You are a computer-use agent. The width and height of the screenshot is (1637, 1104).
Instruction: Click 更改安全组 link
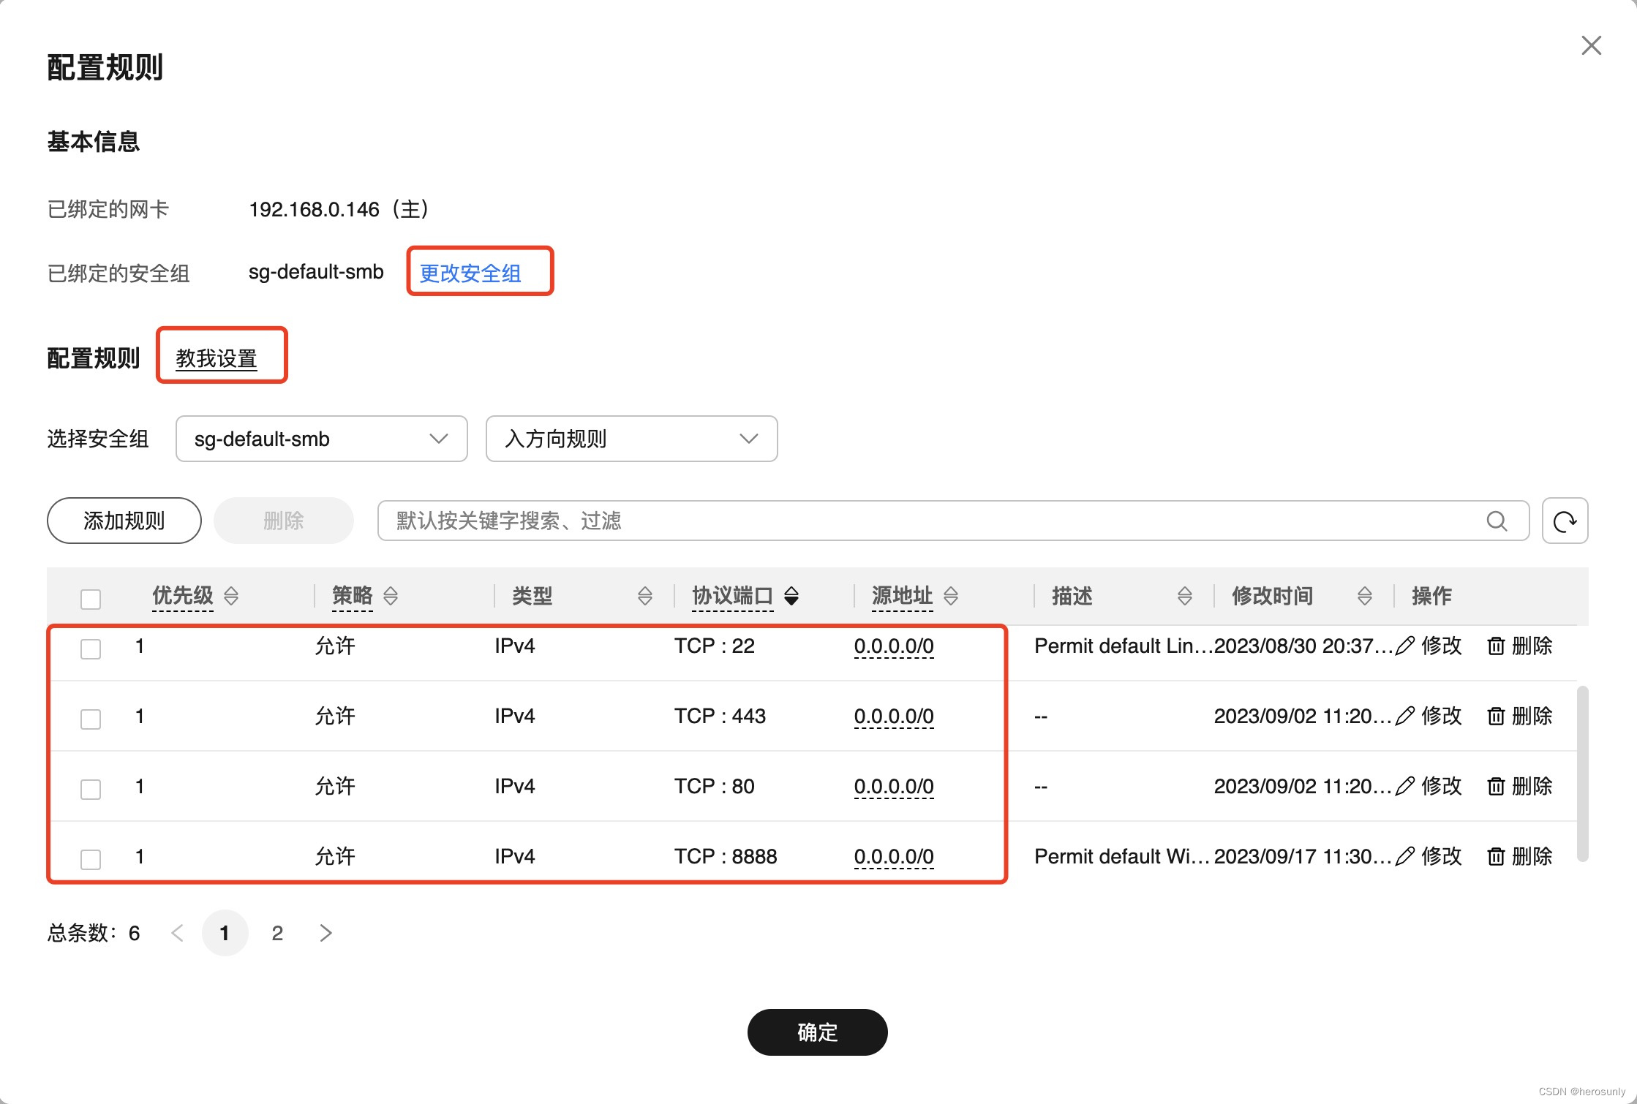coord(470,273)
